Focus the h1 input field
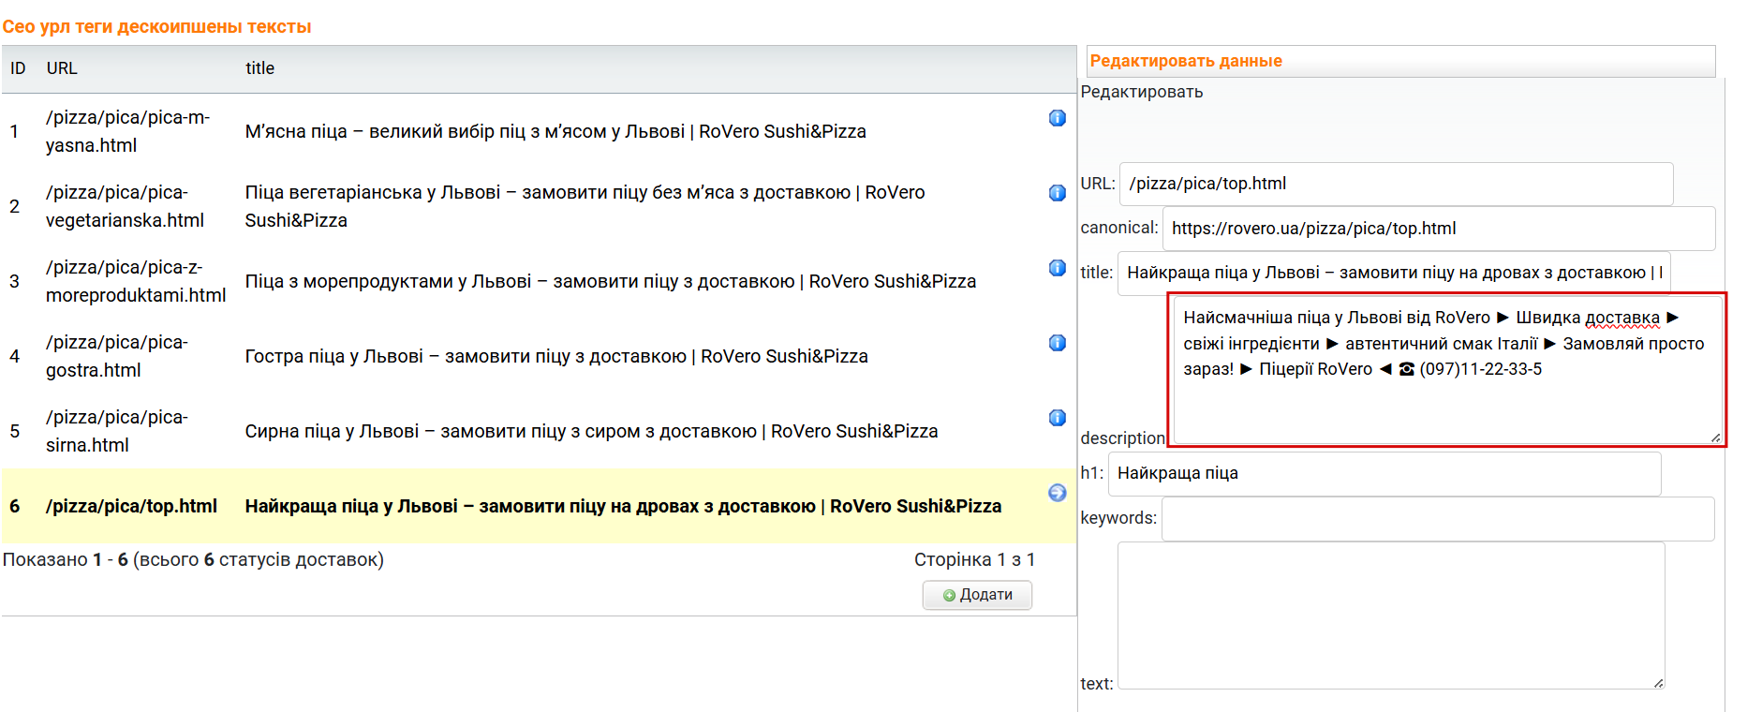This screenshot has height=712, width=1747. 1384,473
